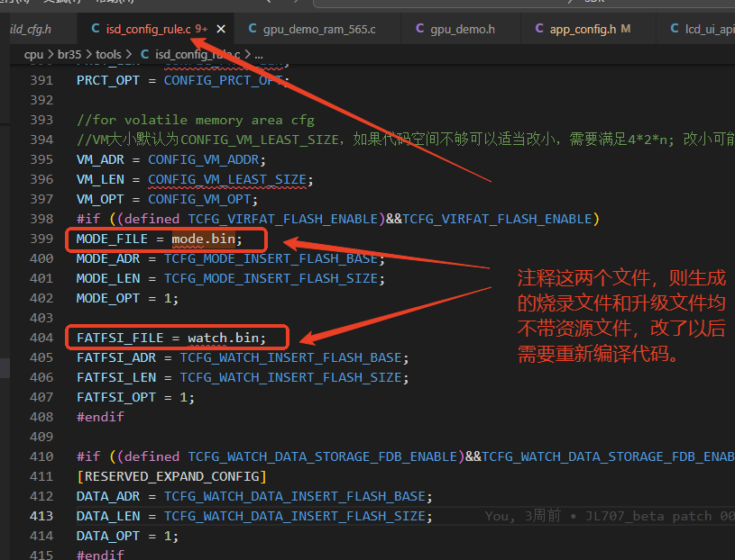This screenshot has width=735, height=560.
Task: Switch to the gpu_demo.h tab
Action: point(462,29)
